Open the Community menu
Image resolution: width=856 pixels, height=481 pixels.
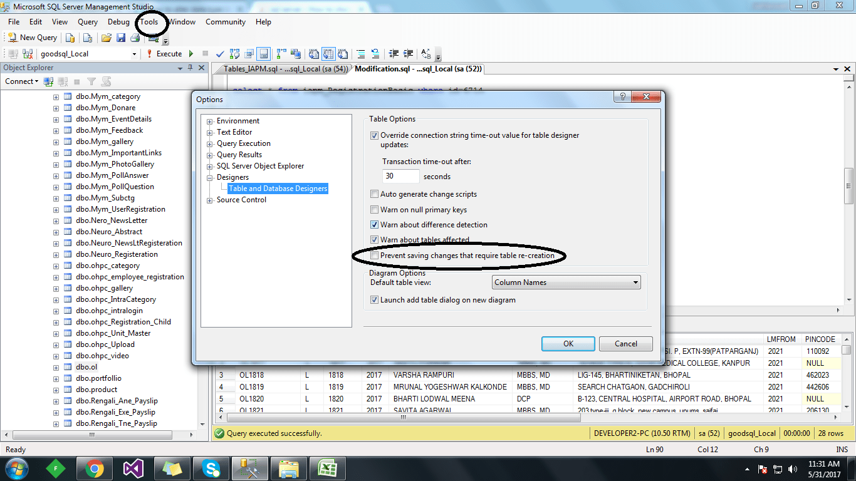pos(226,22)
